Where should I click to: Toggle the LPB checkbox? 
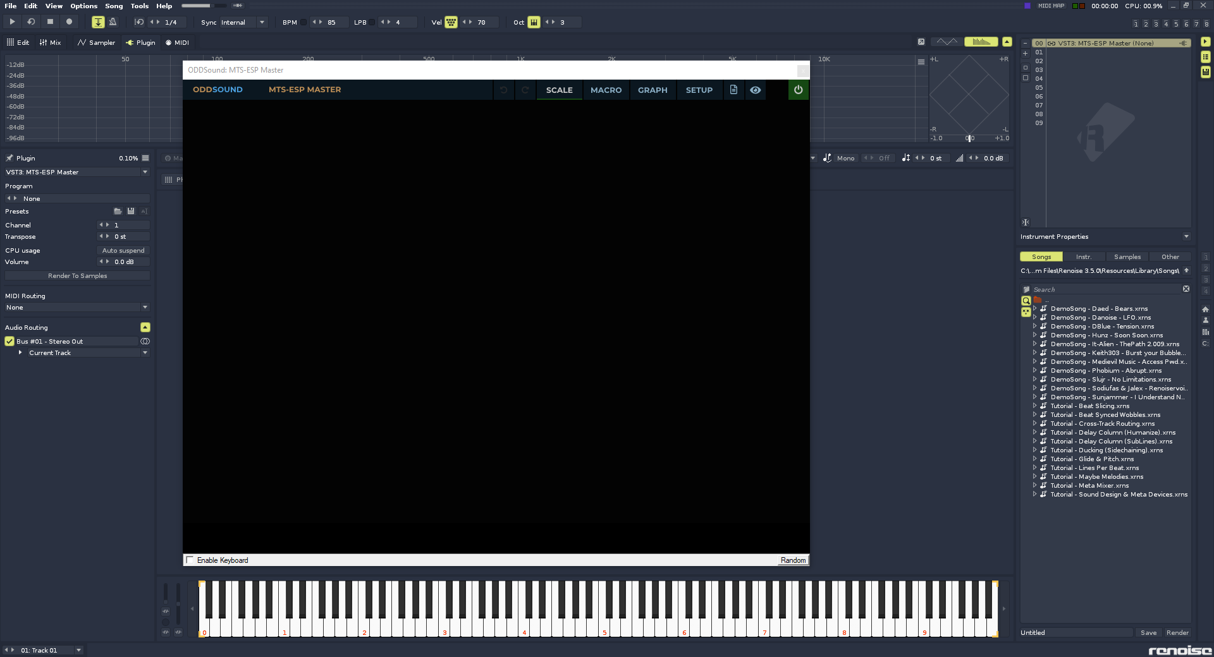(x=372, y=22)
